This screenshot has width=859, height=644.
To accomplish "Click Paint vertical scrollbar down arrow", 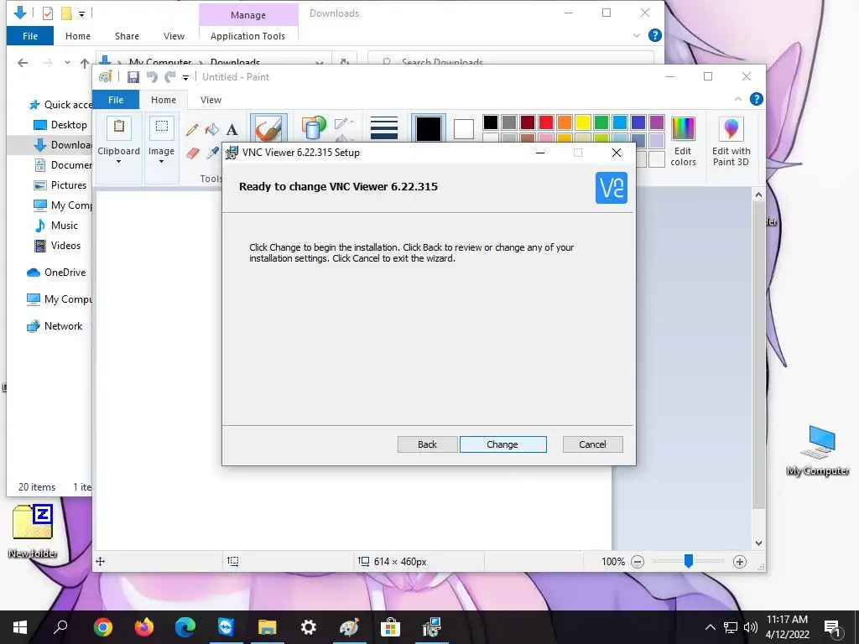I will pyautogui.click(x=758, y=543).
